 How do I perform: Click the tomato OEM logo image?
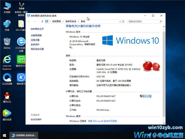click(x=151, y=66)
